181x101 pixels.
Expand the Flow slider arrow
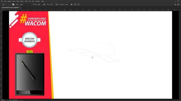pyautogui.click(x=54, y=4)
